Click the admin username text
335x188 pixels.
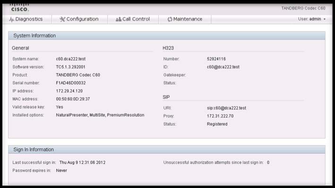click(x=315, y=19)
